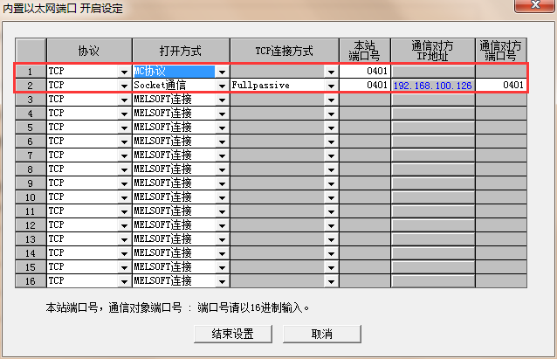The width and height of the screenshot is (557, 359).
Task: Click 结束设置 button to finish settings
Action: [x=233, y=334]
